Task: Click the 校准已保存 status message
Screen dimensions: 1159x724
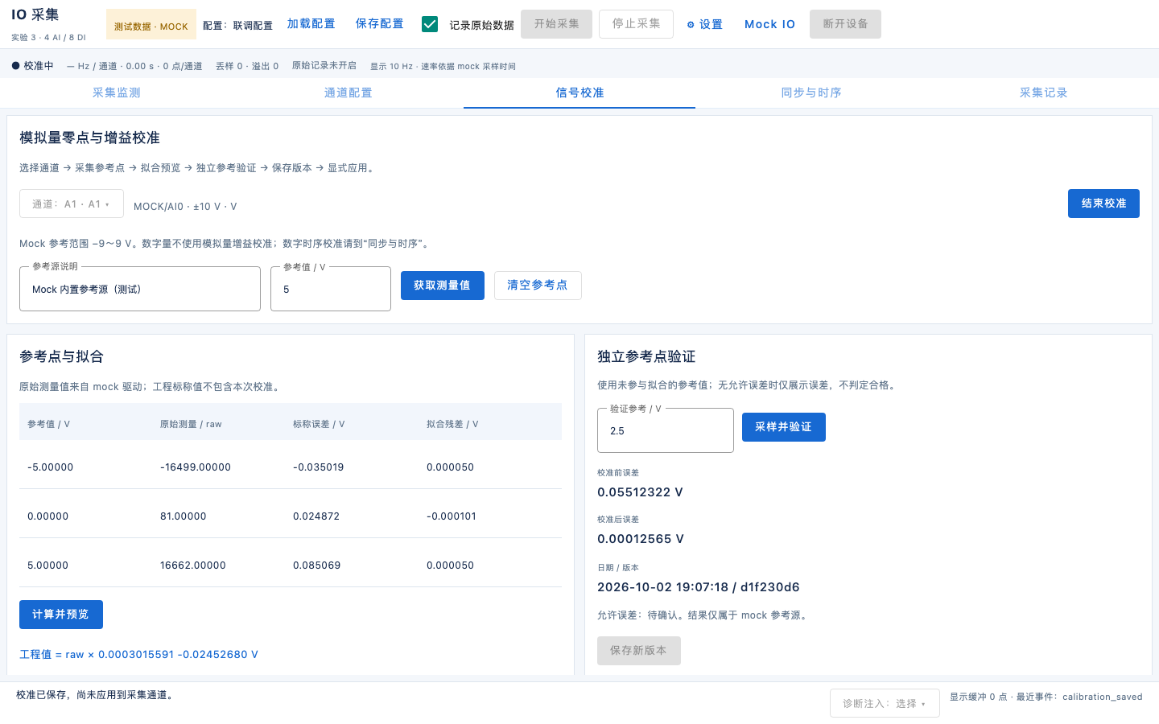Action: pos(95,695)
